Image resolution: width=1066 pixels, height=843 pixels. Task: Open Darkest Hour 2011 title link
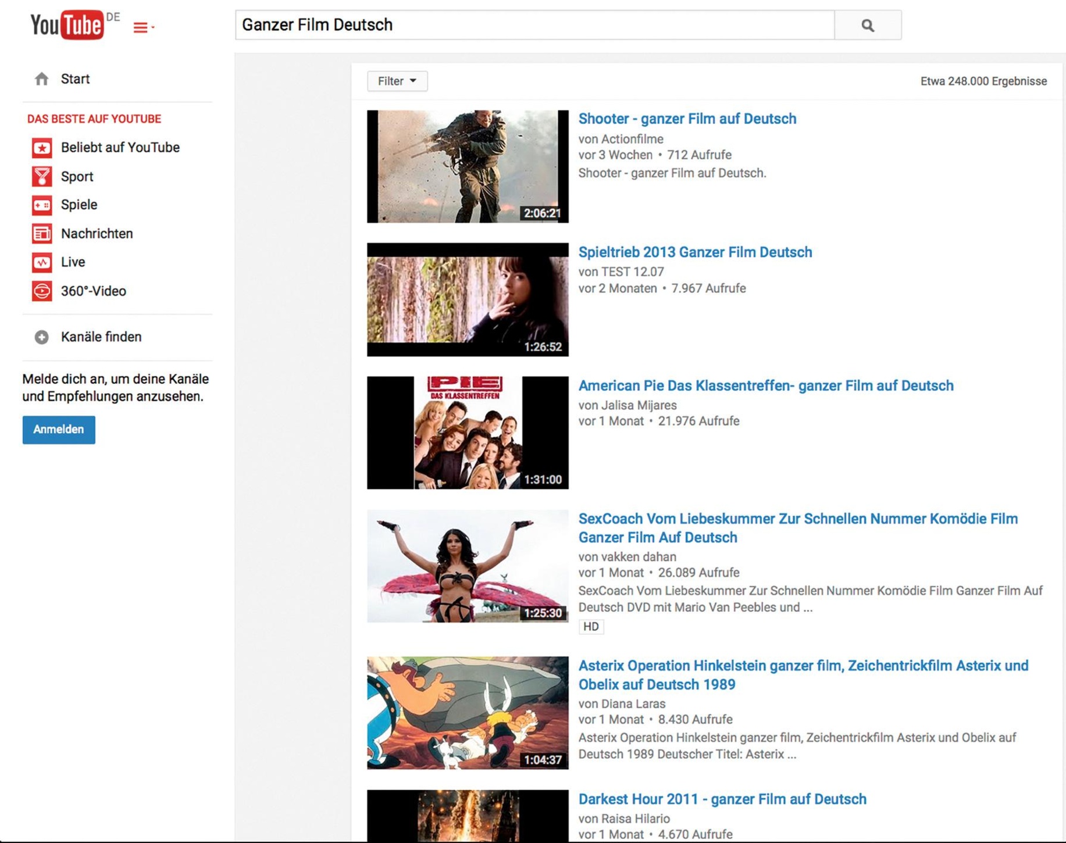point(722,799)
